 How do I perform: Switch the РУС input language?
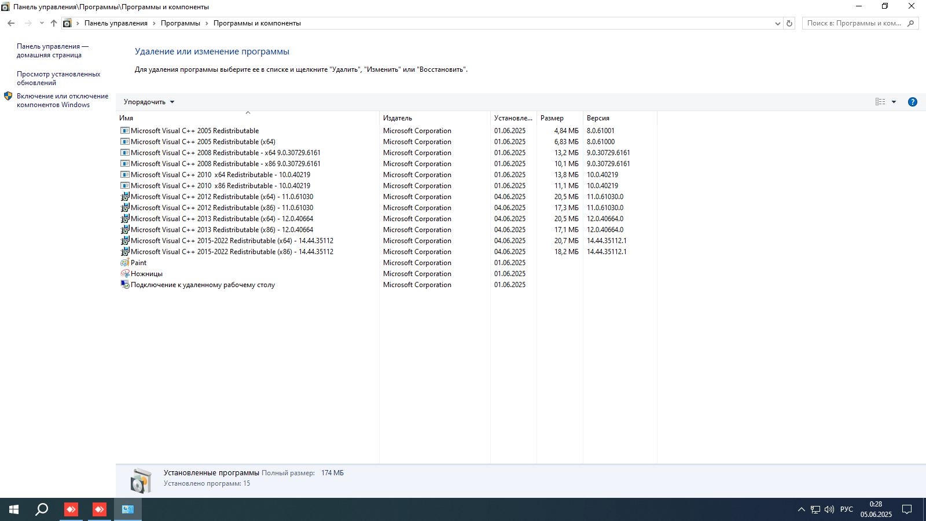coord(847,509)
